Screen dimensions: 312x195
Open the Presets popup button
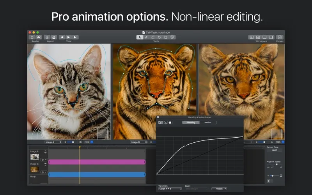click(219, 189)
